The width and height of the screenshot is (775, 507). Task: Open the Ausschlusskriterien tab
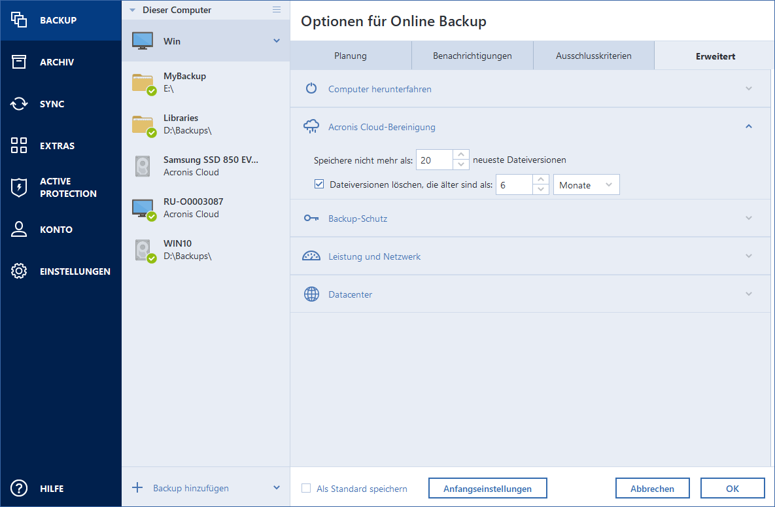[593, 56]
